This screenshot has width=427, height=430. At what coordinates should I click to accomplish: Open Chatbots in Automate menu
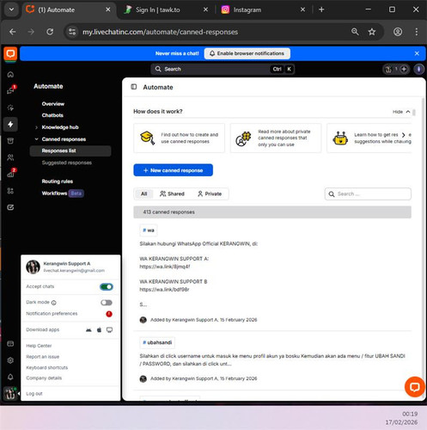(x=52, y=115)
